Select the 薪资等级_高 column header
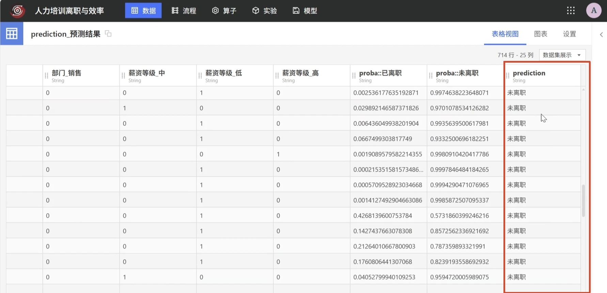 click(x=312, y=76)
